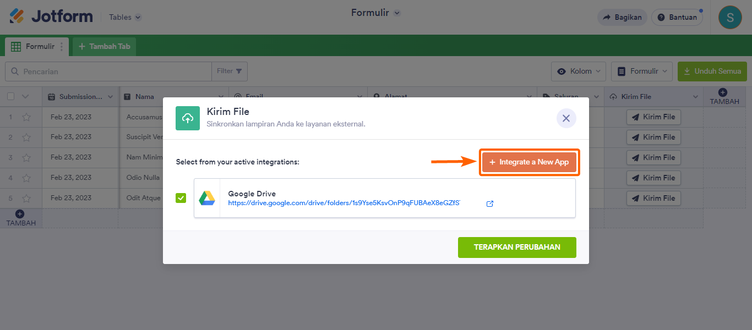Toggle the select-all rows checkbox

click(11, 97)
